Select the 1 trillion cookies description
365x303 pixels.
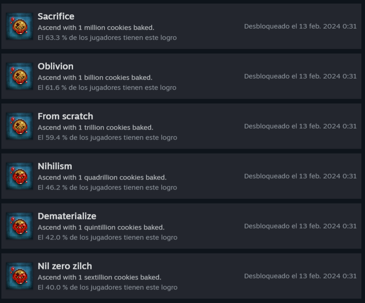click(x=95, y=128)
